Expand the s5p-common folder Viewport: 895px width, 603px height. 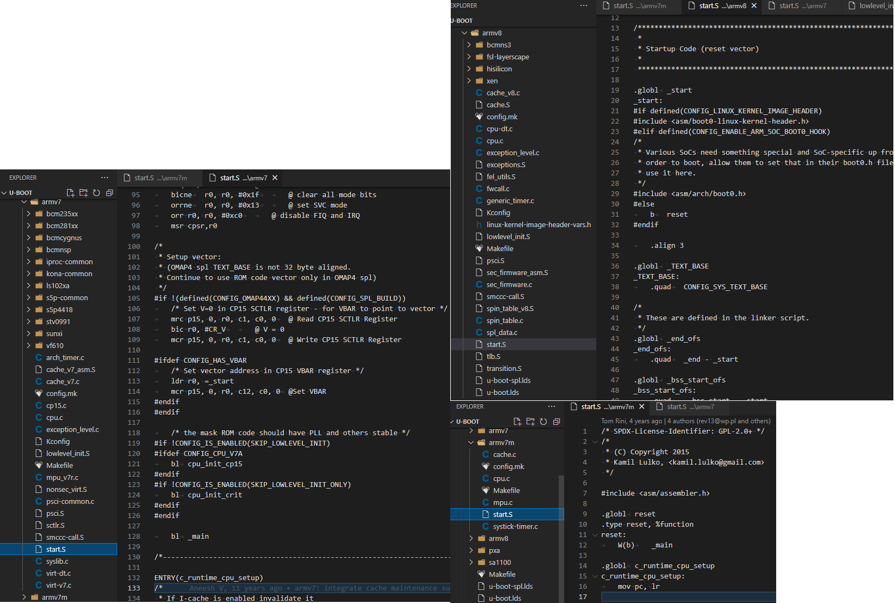point(28,297)
